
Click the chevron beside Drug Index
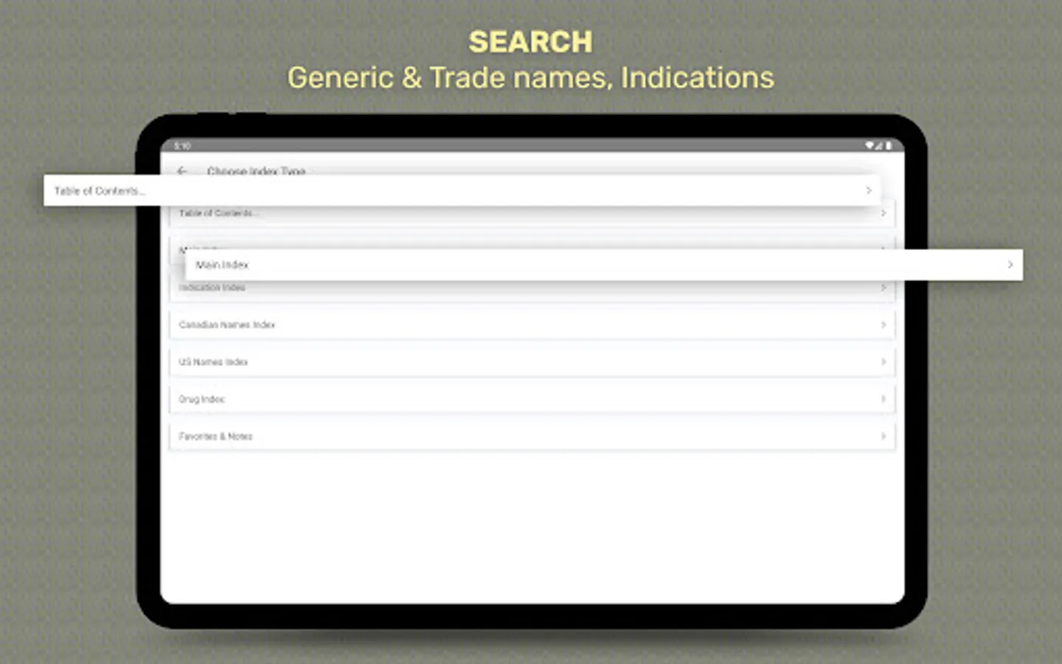(883, 398)
